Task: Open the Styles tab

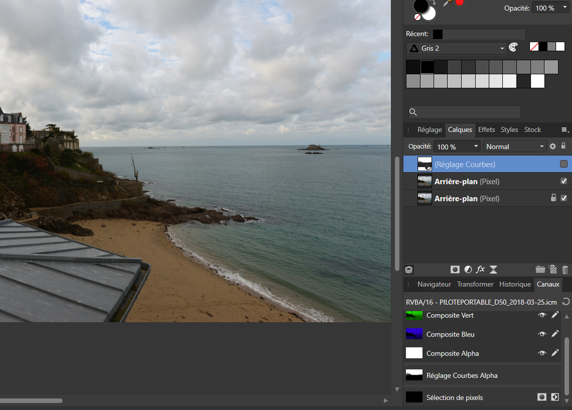Action: click(509, 130)
